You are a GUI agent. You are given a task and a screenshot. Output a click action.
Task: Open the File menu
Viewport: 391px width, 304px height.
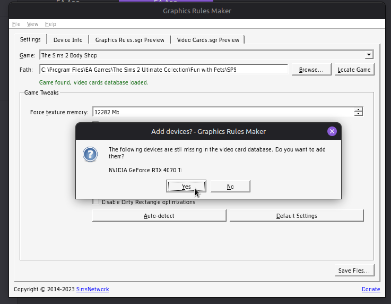(x=16, y=24)
